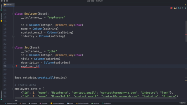Image resolution: width=187 pixels, height=105 pixels.
Task: Click the employers_data variable name
Action: pos(26,89)
